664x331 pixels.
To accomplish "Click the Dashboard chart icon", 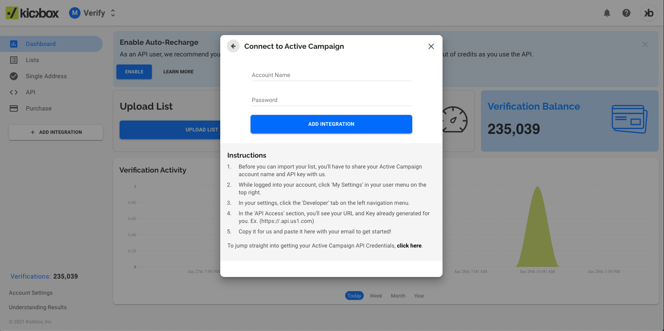I will (14, 44).
